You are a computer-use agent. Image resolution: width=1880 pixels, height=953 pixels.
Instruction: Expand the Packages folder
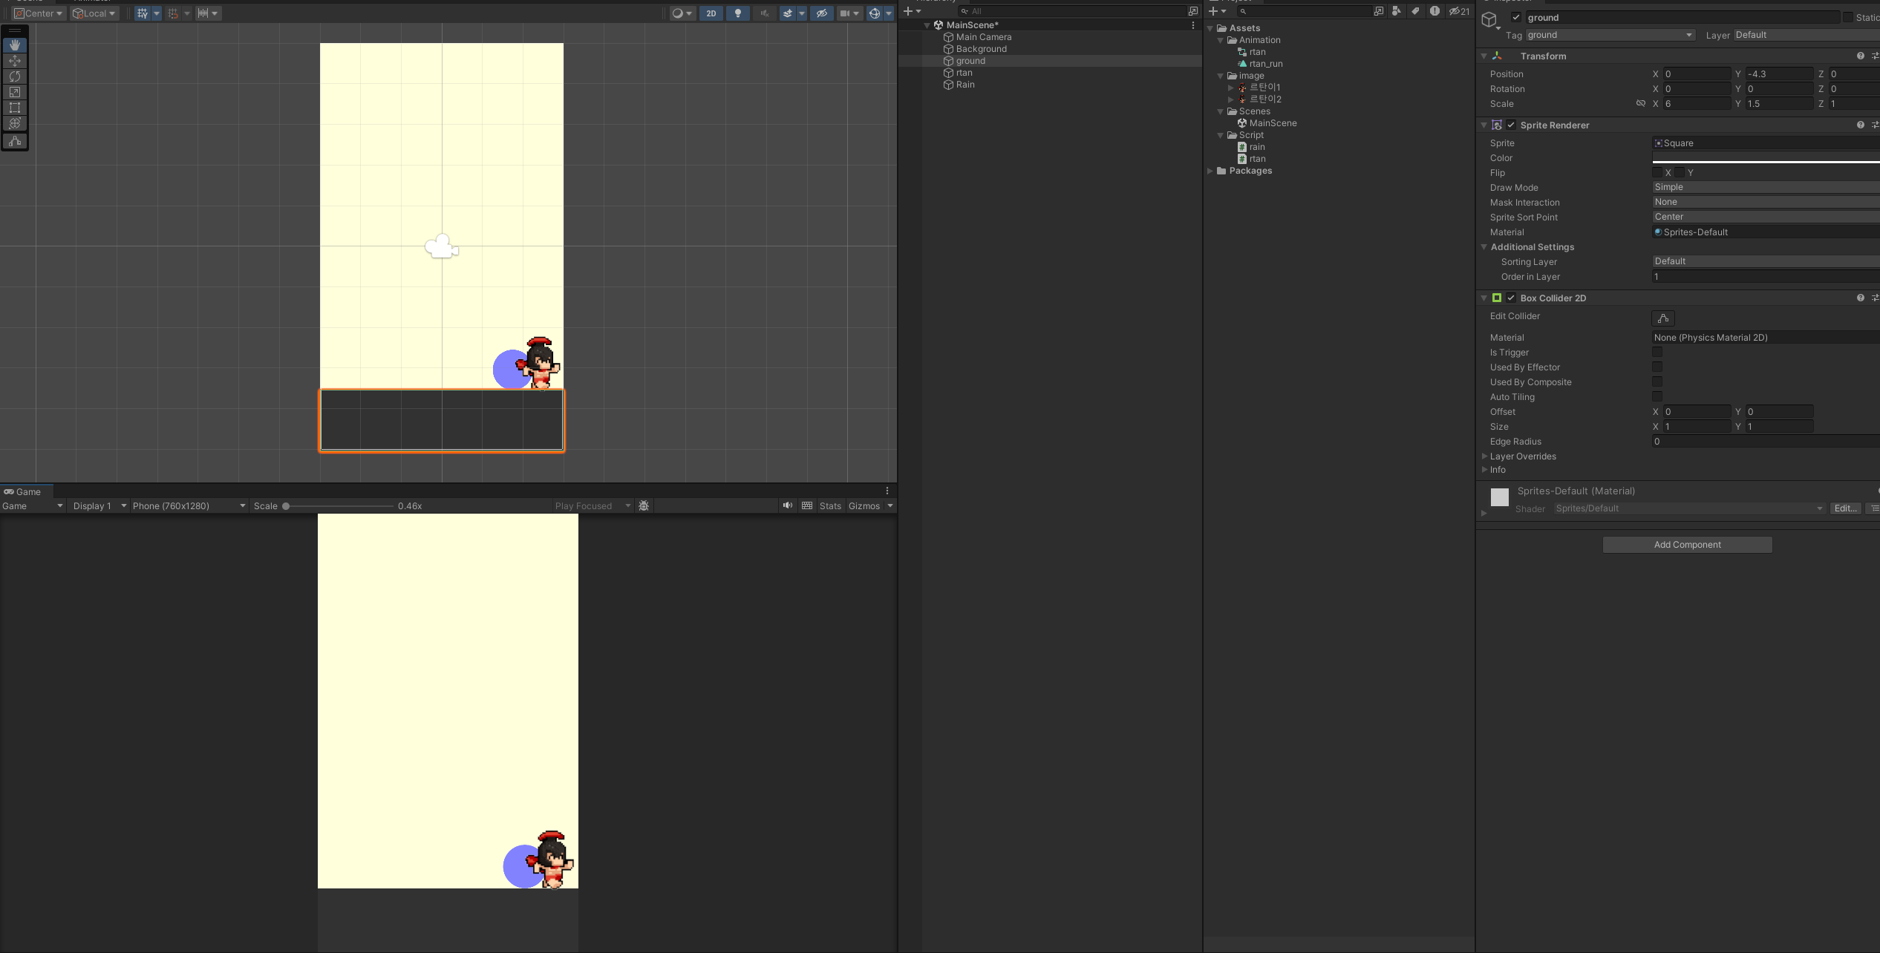pos(1210,171)
